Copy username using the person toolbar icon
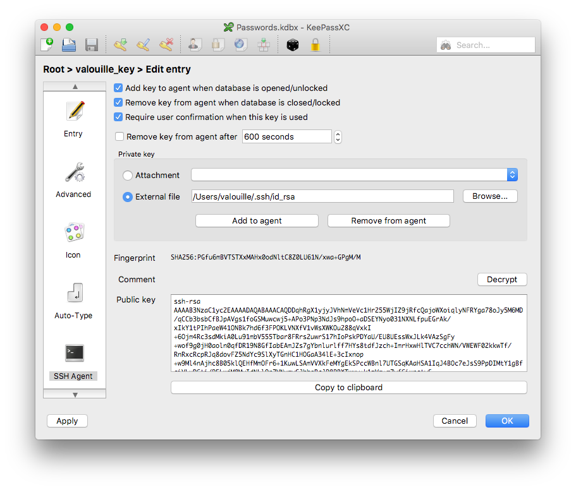Viewport: 576px width, 490px height. coord(194,45)
